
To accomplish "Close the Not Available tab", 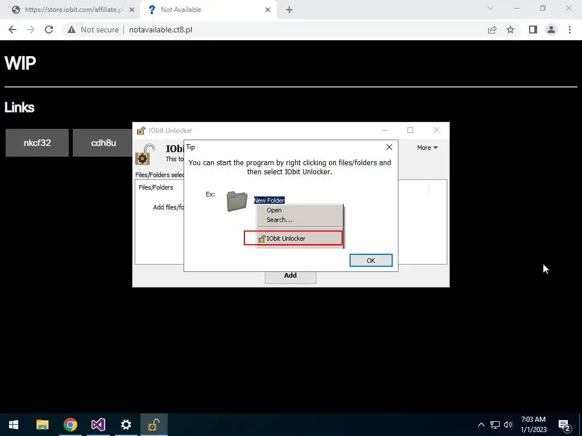I will pos(268,10).
